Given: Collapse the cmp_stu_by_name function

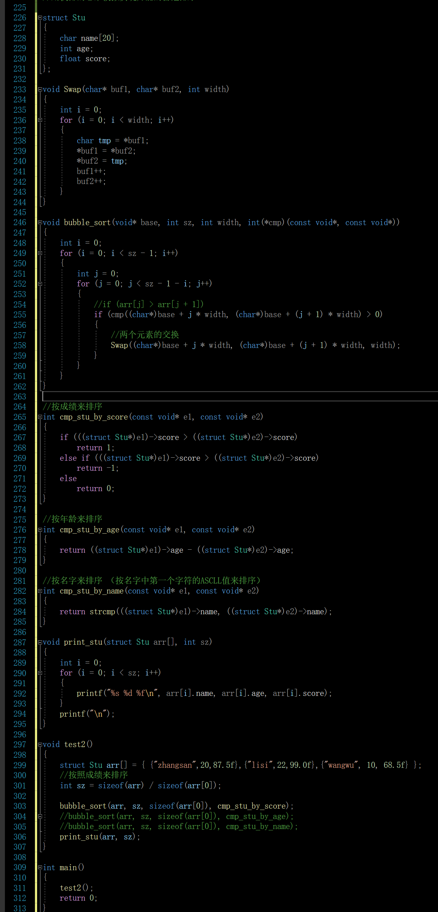Looking at the screenshot, I should click(x=40, y=591).
